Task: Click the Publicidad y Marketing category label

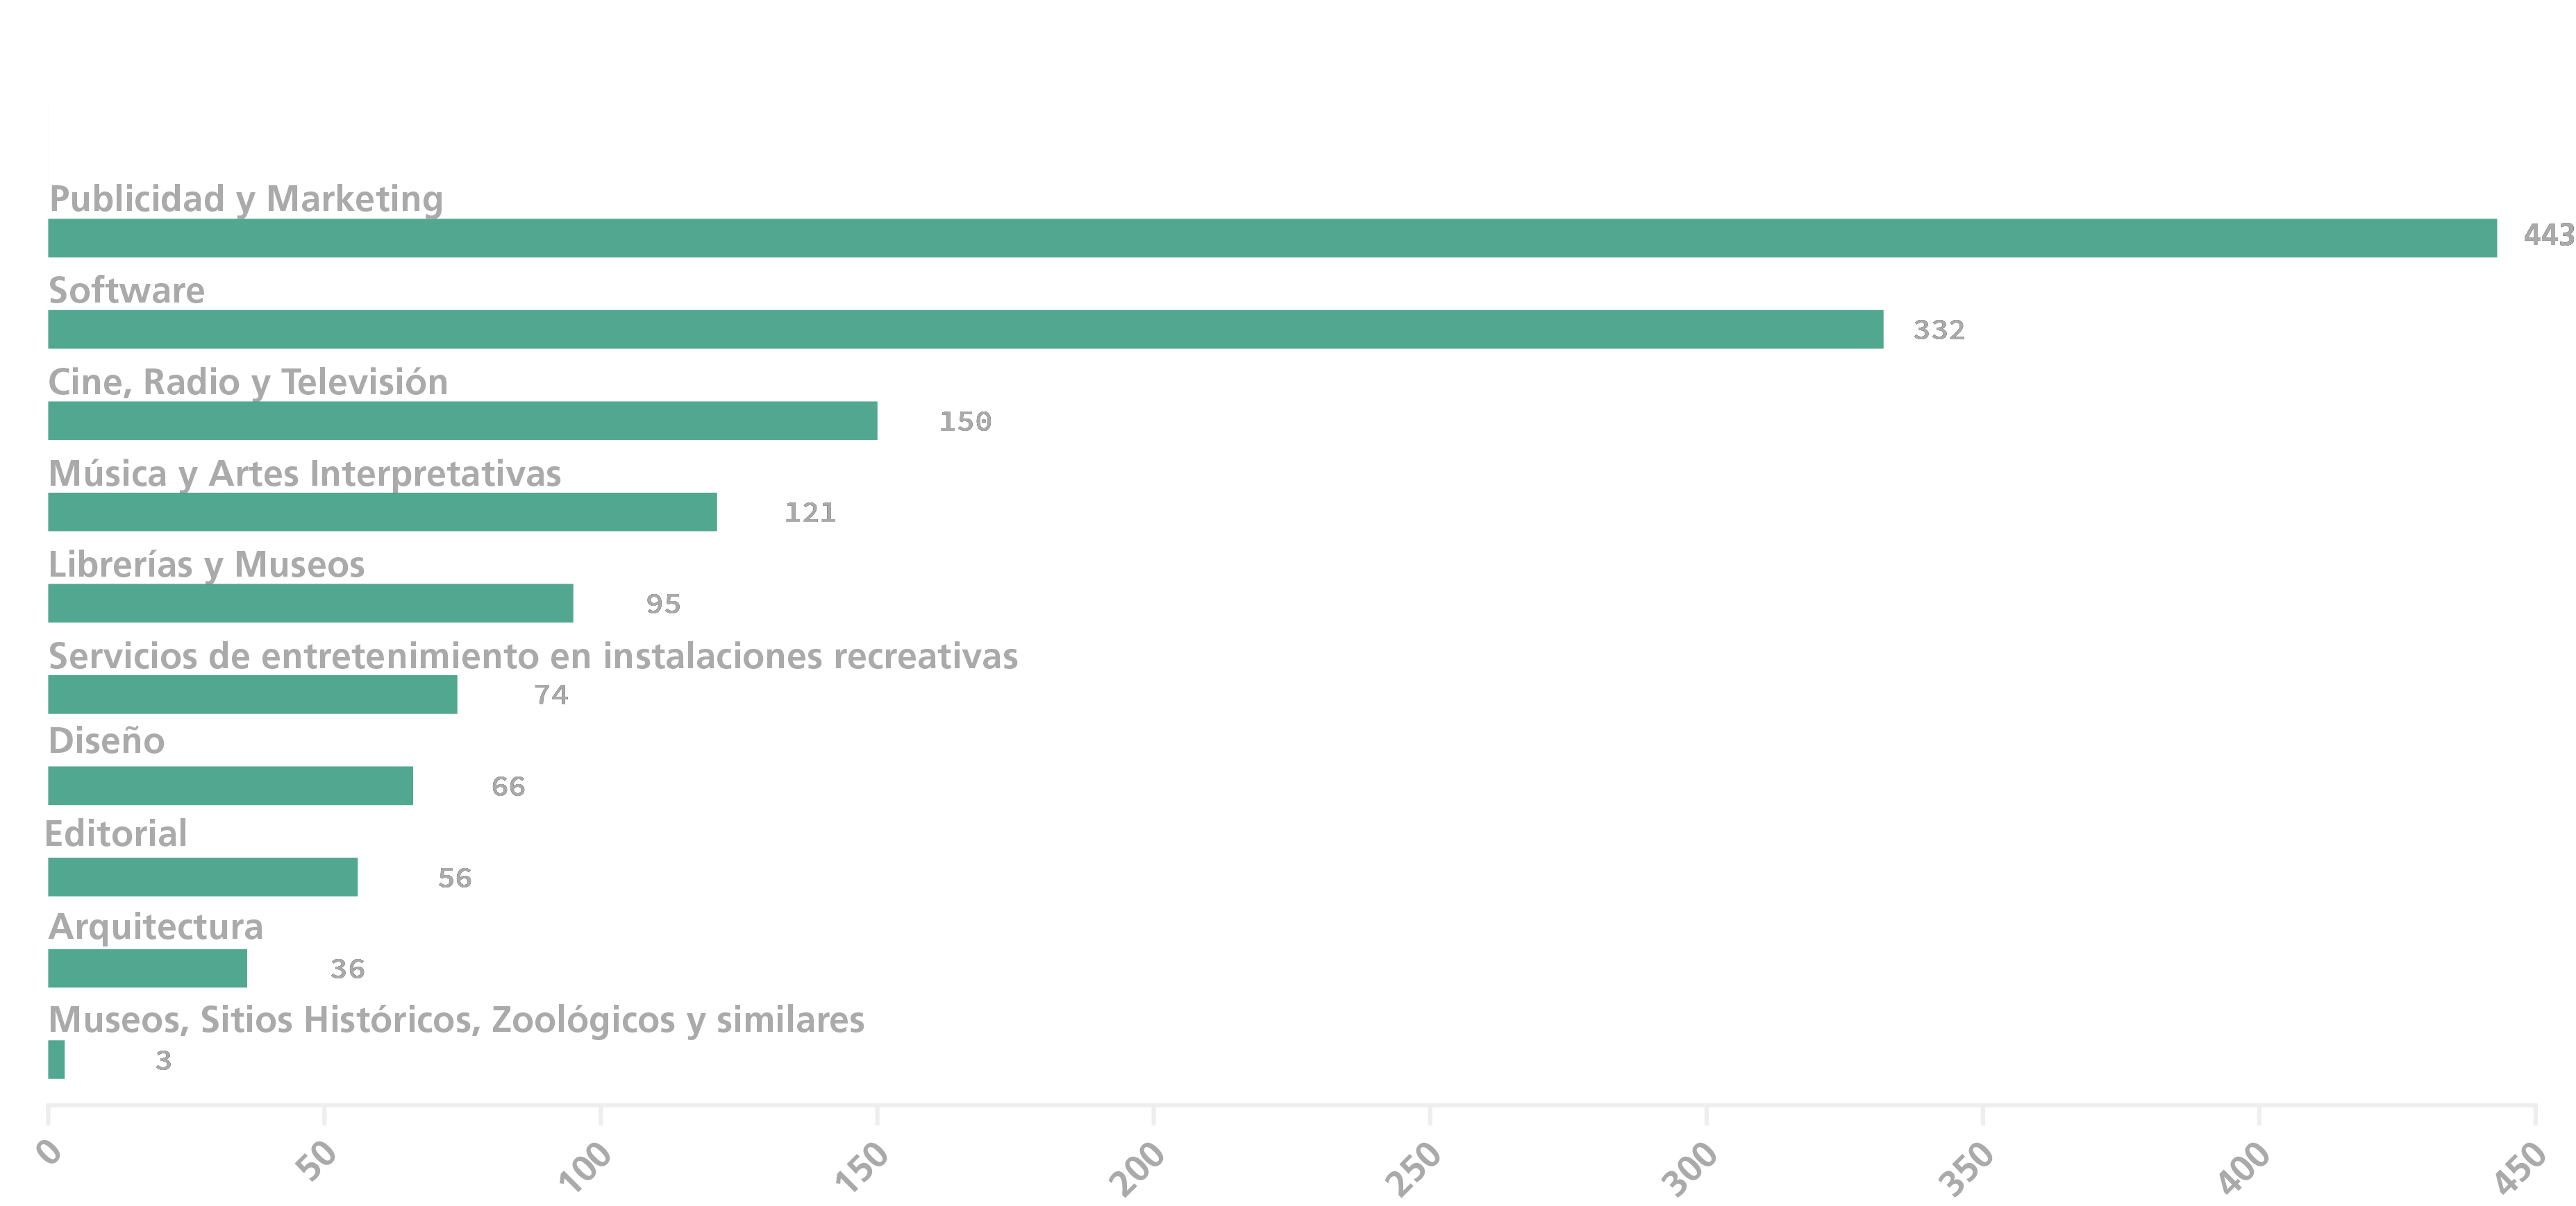Action: 246,199
